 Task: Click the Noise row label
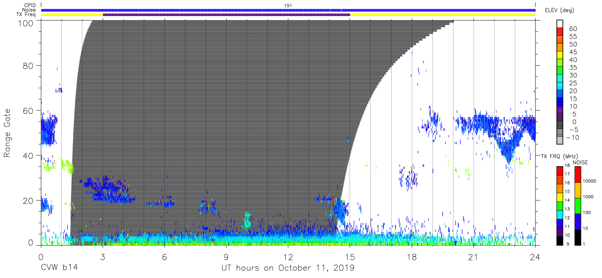pyautogui.click(x=29, y=10)
